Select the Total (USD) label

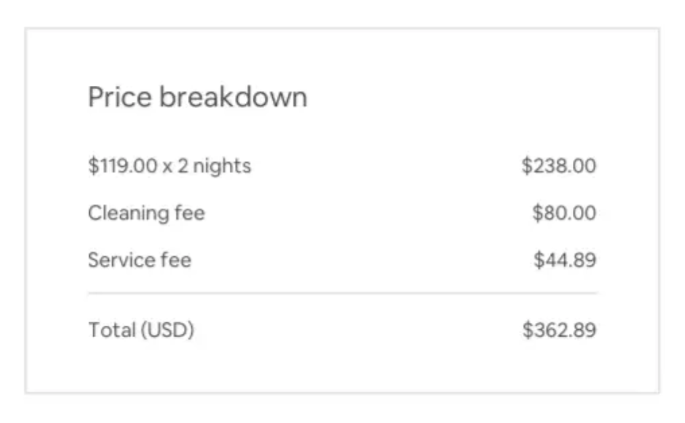(x=141, y=330)
